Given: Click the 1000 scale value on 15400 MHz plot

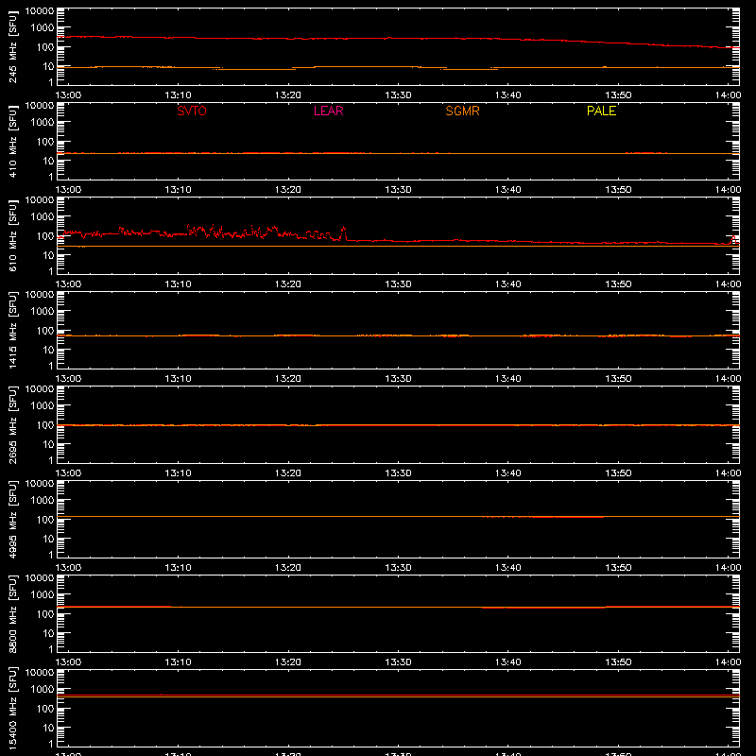Looking at the screenshot, I should pos(43,690).
